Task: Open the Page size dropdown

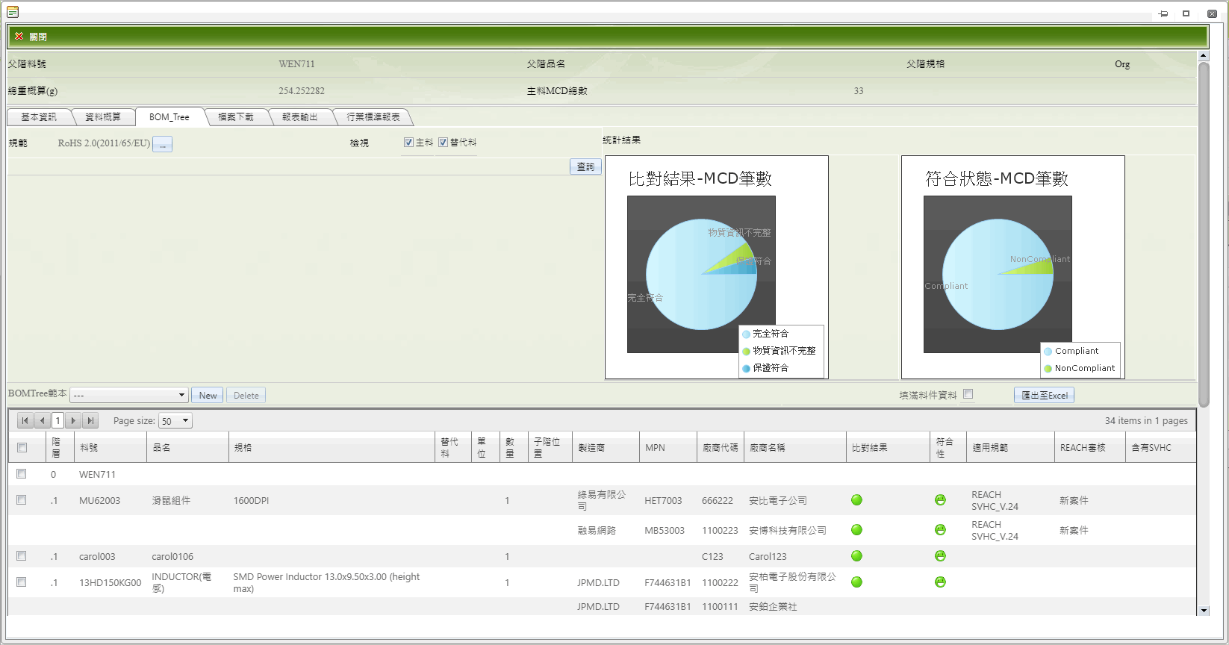Action: [x=175, y=421]
